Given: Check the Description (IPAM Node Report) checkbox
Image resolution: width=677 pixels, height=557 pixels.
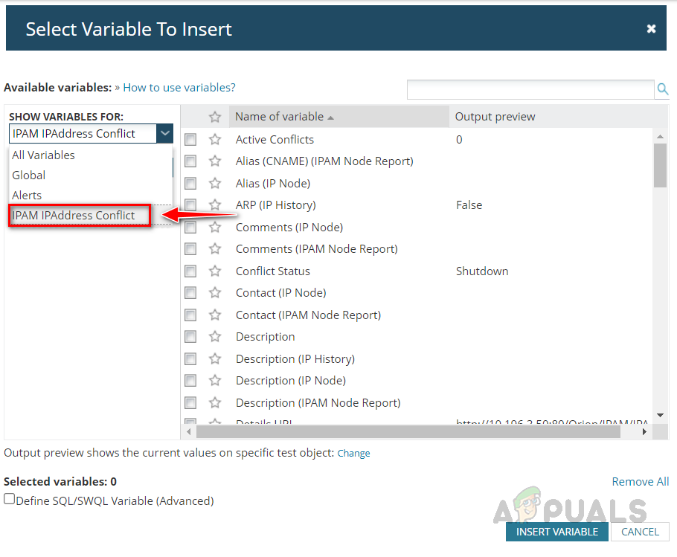Looking at the screenshot, I should [x=190, y=402].
